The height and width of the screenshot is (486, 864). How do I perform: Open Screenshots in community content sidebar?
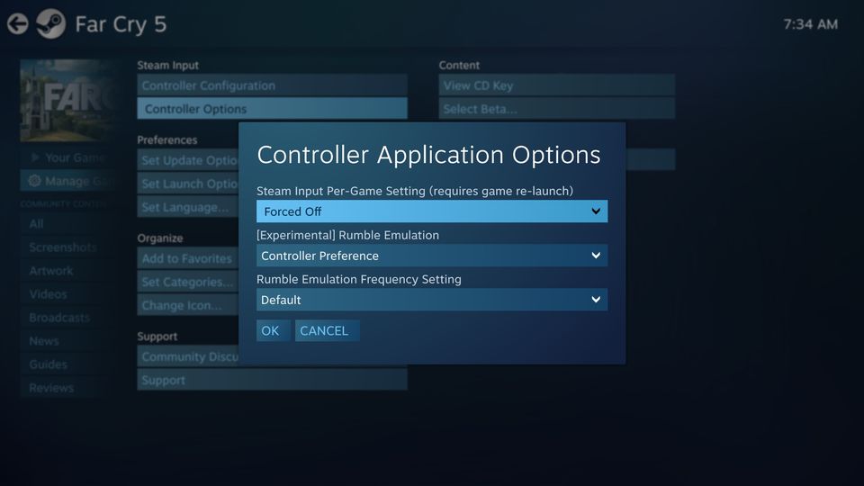pyautogui.click(x=62, y=247)
